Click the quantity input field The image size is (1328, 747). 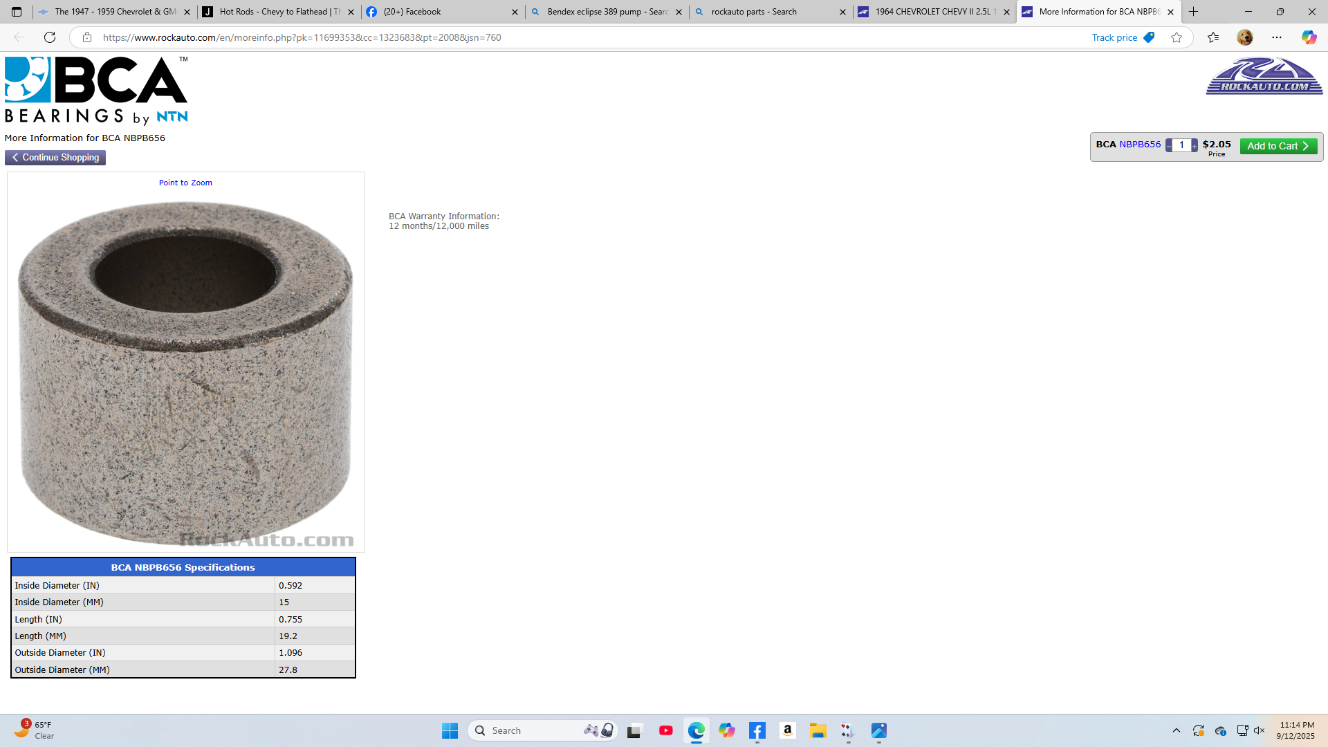(1181, 145)
